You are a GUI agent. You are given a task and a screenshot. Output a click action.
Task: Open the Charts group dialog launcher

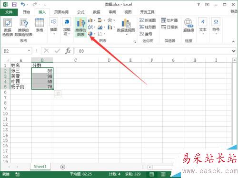(135, 42)
